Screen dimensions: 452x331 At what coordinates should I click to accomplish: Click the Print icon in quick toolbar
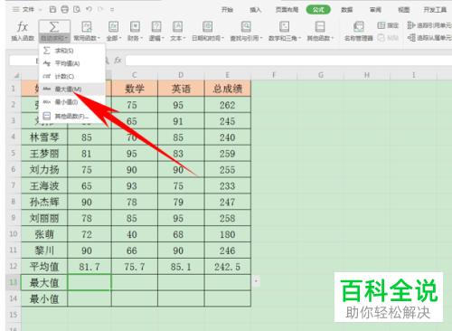[x=65, y=9]
